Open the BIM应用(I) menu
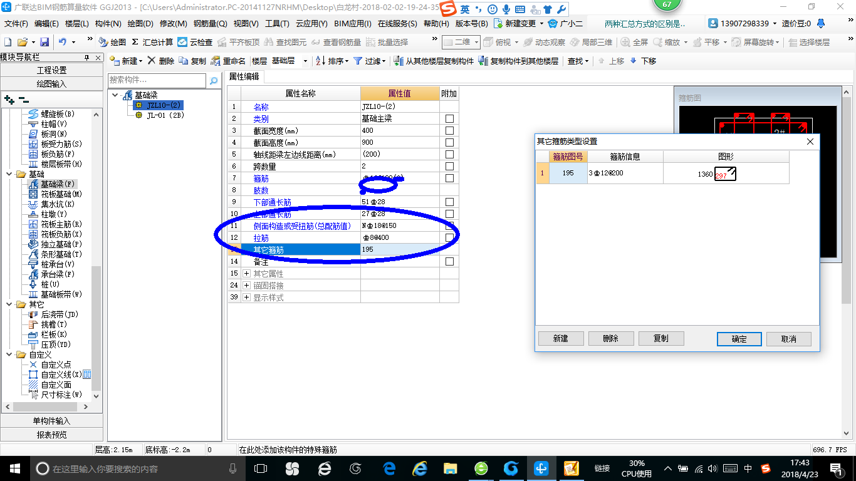The width and height of the screenshot is (856, 481). 352,23
